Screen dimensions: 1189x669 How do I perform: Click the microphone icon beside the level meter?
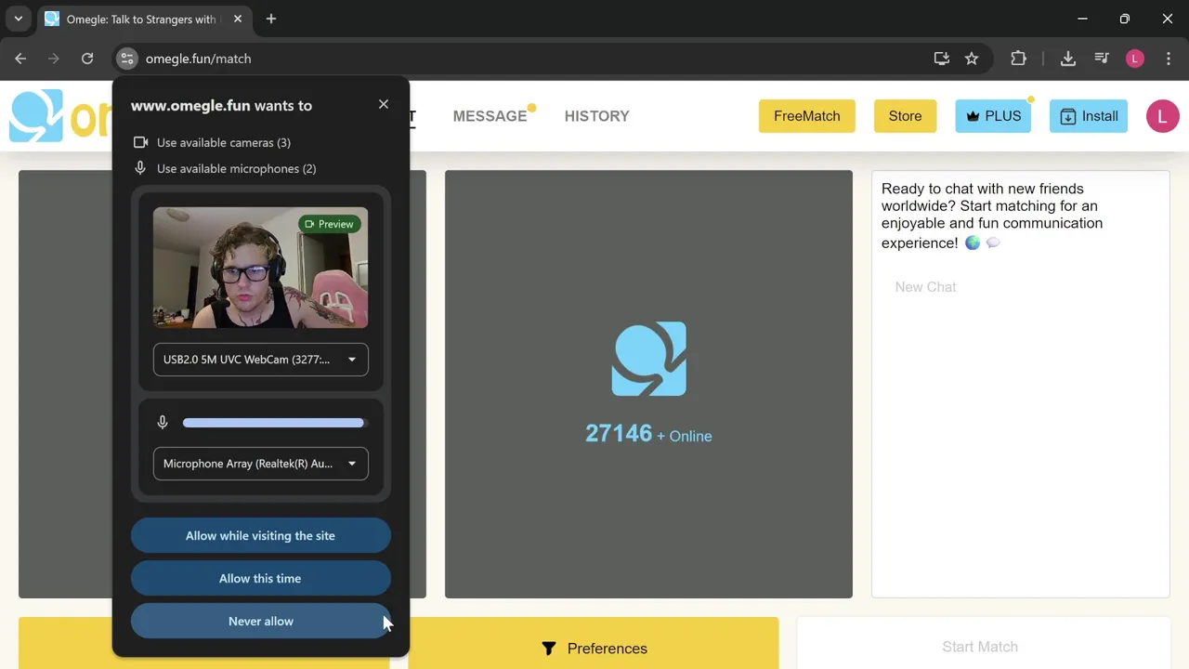click(163, 423)
